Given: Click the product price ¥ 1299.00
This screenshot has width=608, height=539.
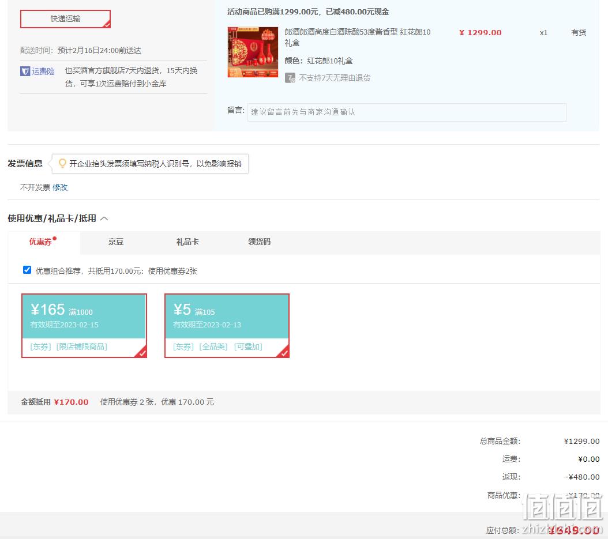Looking at the screenshot, I should coord(481,32).
